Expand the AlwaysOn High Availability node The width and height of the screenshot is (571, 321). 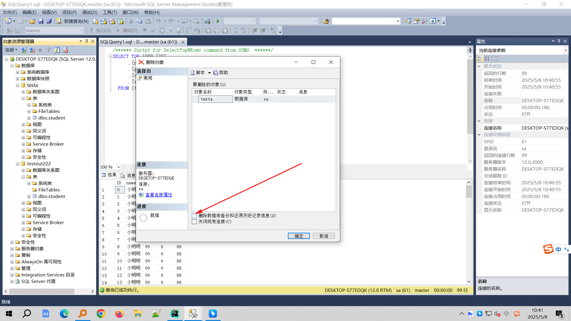pos(12,262)
